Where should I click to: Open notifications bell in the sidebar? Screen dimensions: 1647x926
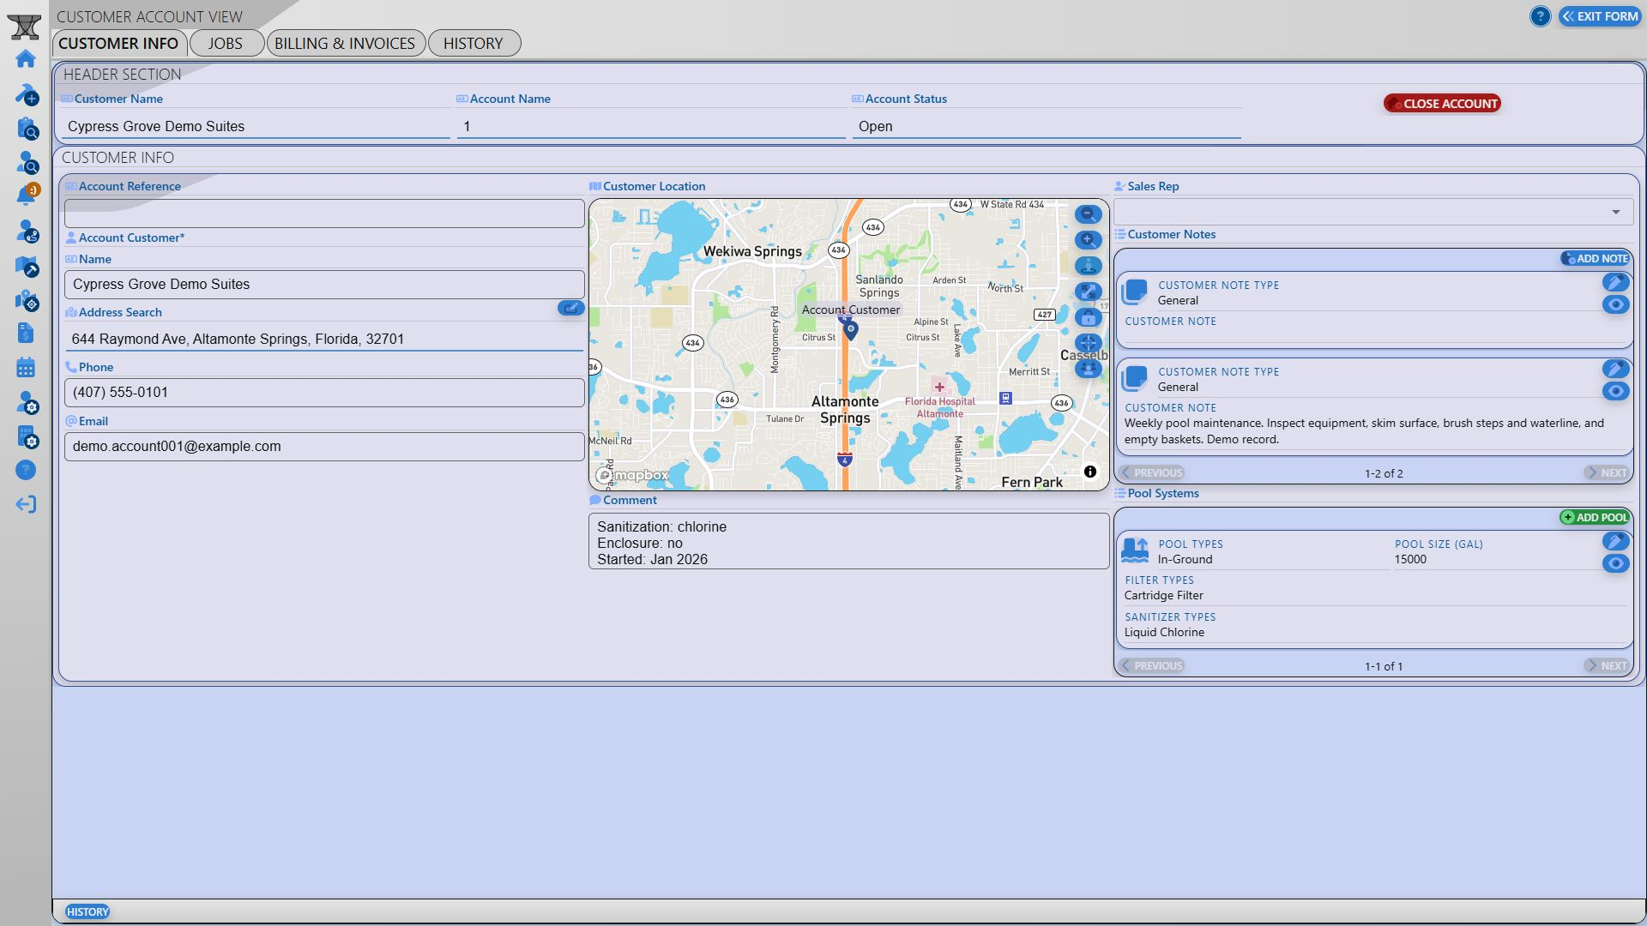tap(27, 195)
